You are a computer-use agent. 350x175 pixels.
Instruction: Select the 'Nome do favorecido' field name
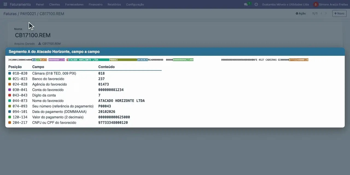click(x=48, y=101)
